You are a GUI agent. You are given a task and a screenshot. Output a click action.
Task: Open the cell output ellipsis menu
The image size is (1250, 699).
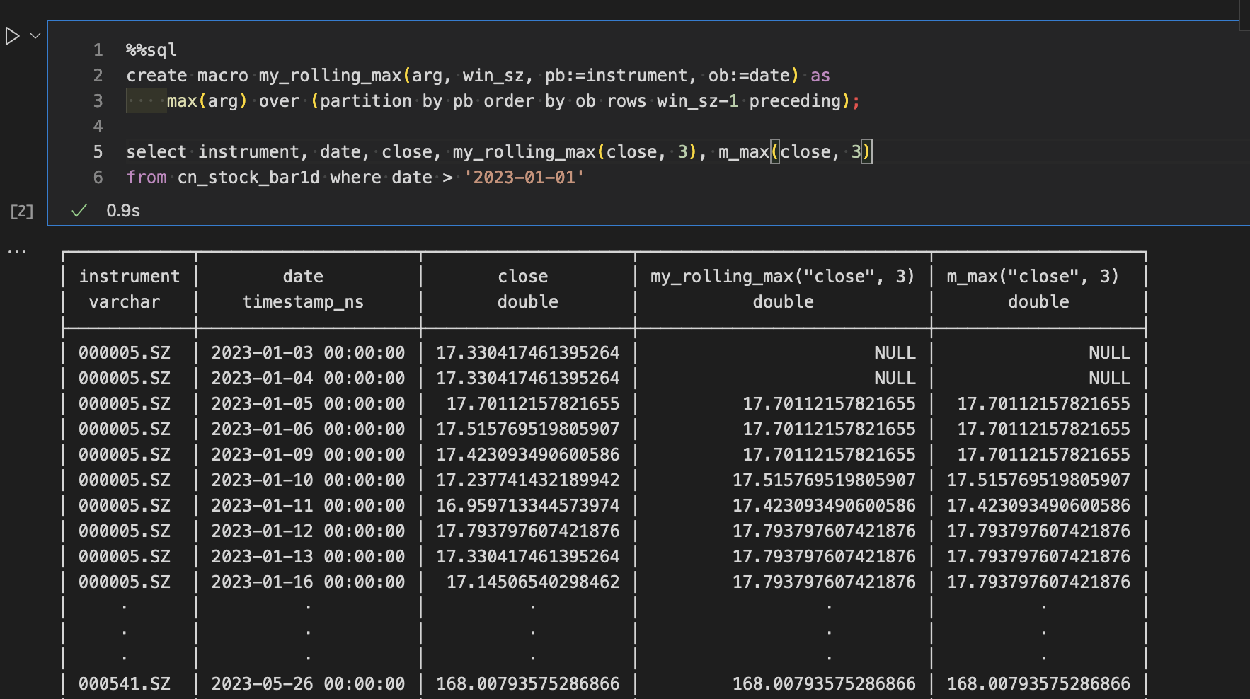click(17, 251)
